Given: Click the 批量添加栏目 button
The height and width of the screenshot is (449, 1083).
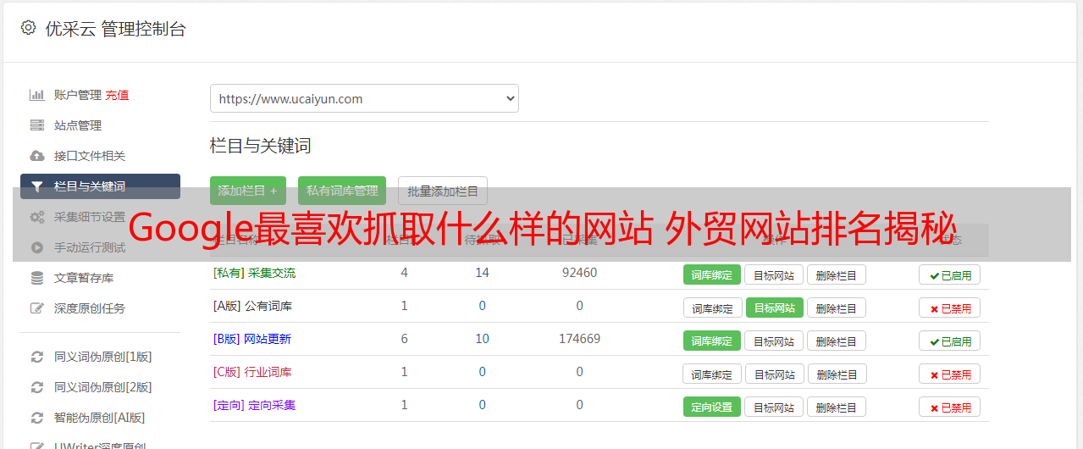Looking at the screenshot, I should pyautogui.click(x=443, y=191).
